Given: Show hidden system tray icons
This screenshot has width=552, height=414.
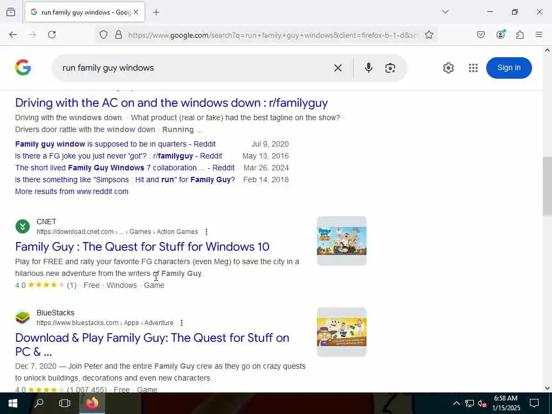Looking at the screenshot, I should (x=456, y=403).
